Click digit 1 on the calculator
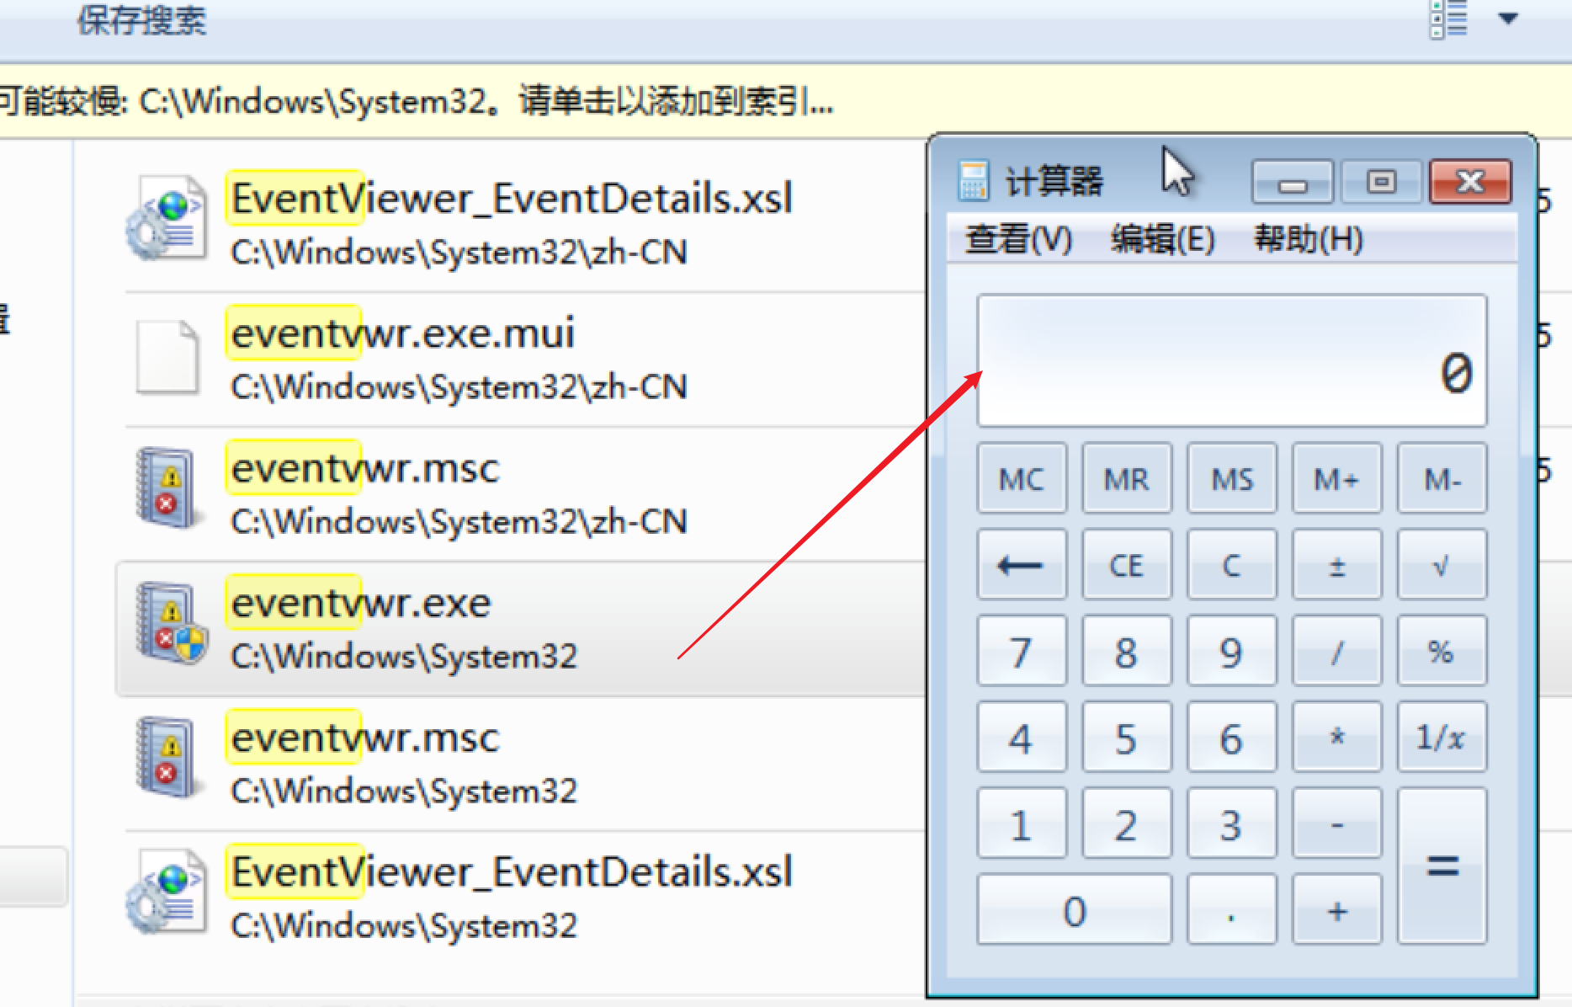 (1022, 823)
